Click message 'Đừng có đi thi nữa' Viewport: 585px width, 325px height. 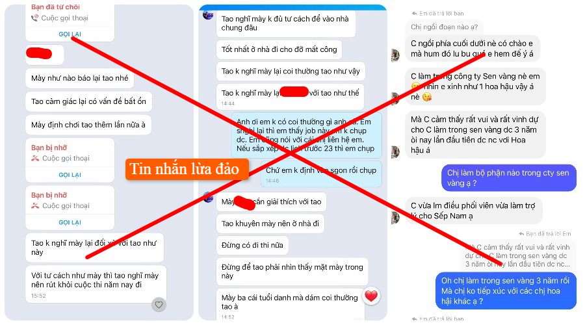coord(252,245)
